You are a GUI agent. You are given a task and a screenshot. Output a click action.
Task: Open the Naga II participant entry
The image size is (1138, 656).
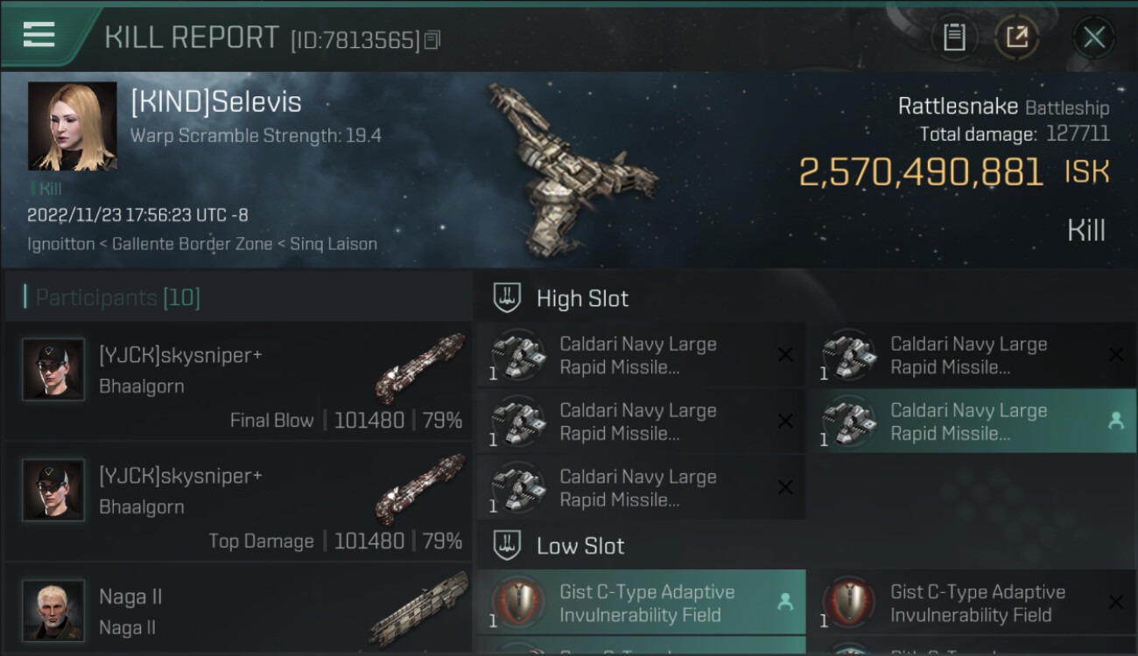[238, 610]
